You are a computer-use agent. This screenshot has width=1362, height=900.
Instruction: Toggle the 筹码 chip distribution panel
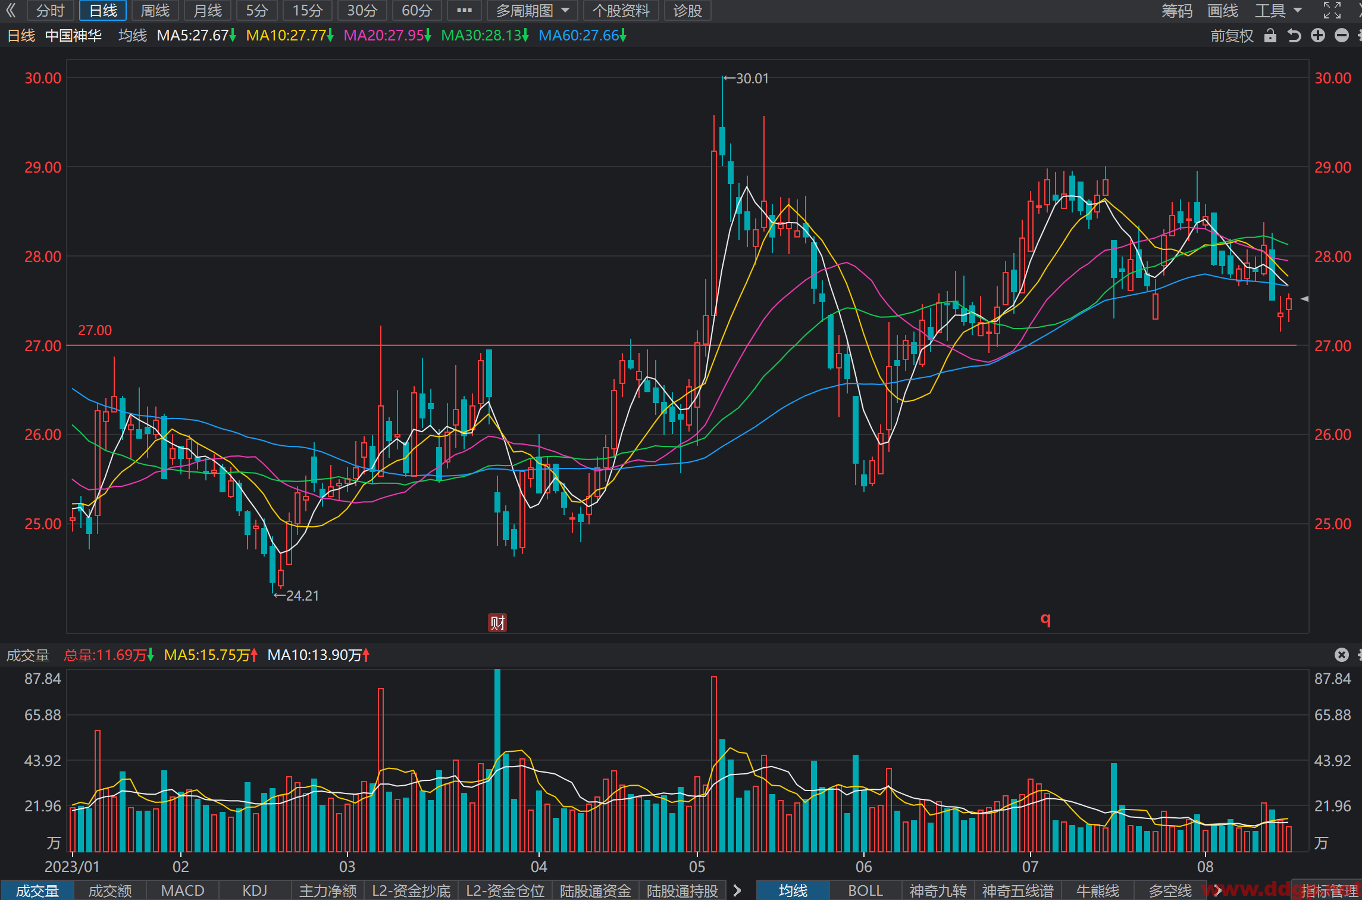click(1177, 11)
